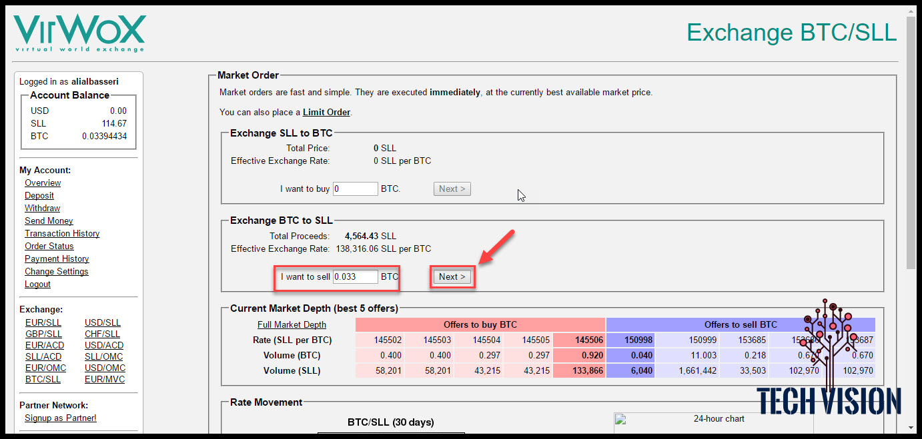Click Signup as Partner link

(x=61, y=418)
